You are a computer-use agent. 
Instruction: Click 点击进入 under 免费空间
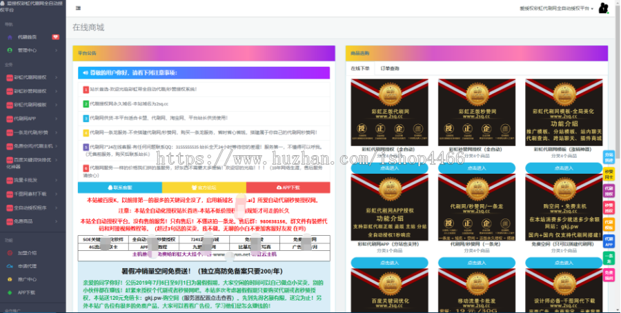tap(564, 263)
